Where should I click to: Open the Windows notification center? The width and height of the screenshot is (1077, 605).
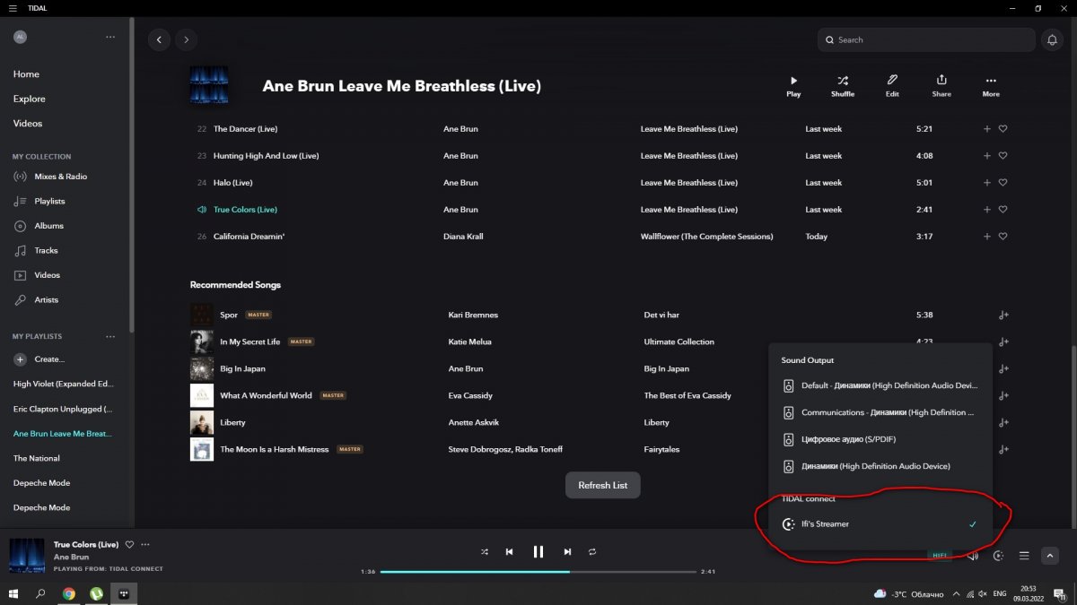[x=1058, y=593]
